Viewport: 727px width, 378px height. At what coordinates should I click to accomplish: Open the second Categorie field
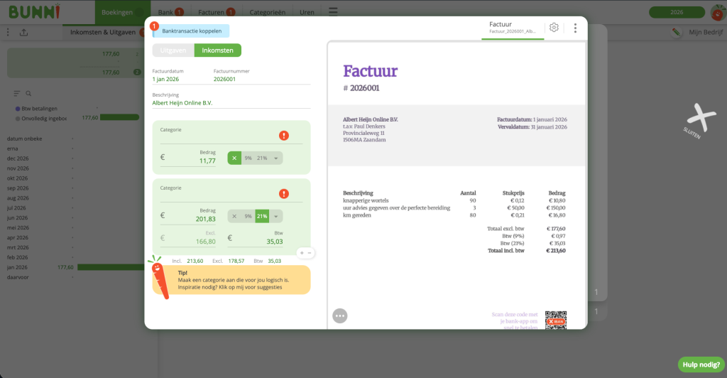[231, 193]
